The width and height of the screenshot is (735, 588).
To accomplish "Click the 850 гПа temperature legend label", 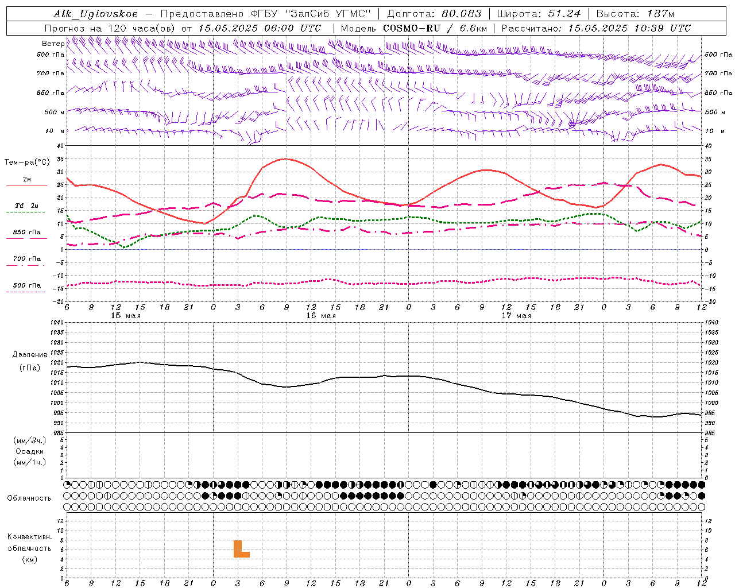I will coord(27,233).
